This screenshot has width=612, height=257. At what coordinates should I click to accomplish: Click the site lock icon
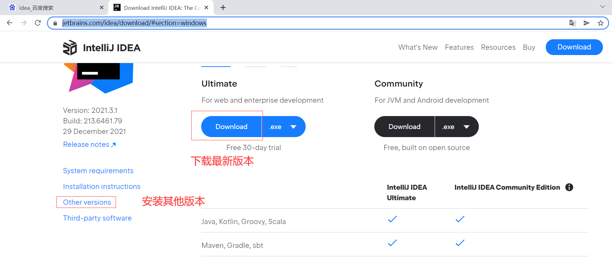click(x=55, y=23)
